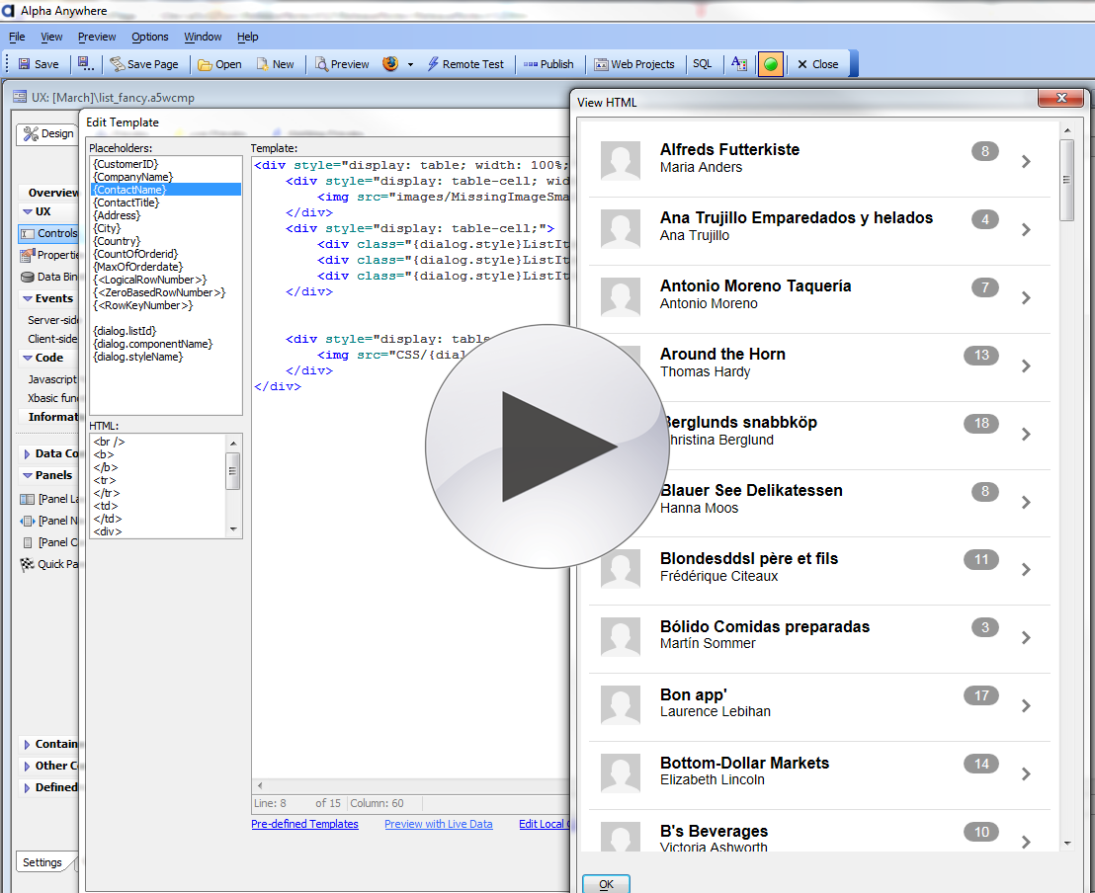Click the Close toolbar button

(817, 64)
